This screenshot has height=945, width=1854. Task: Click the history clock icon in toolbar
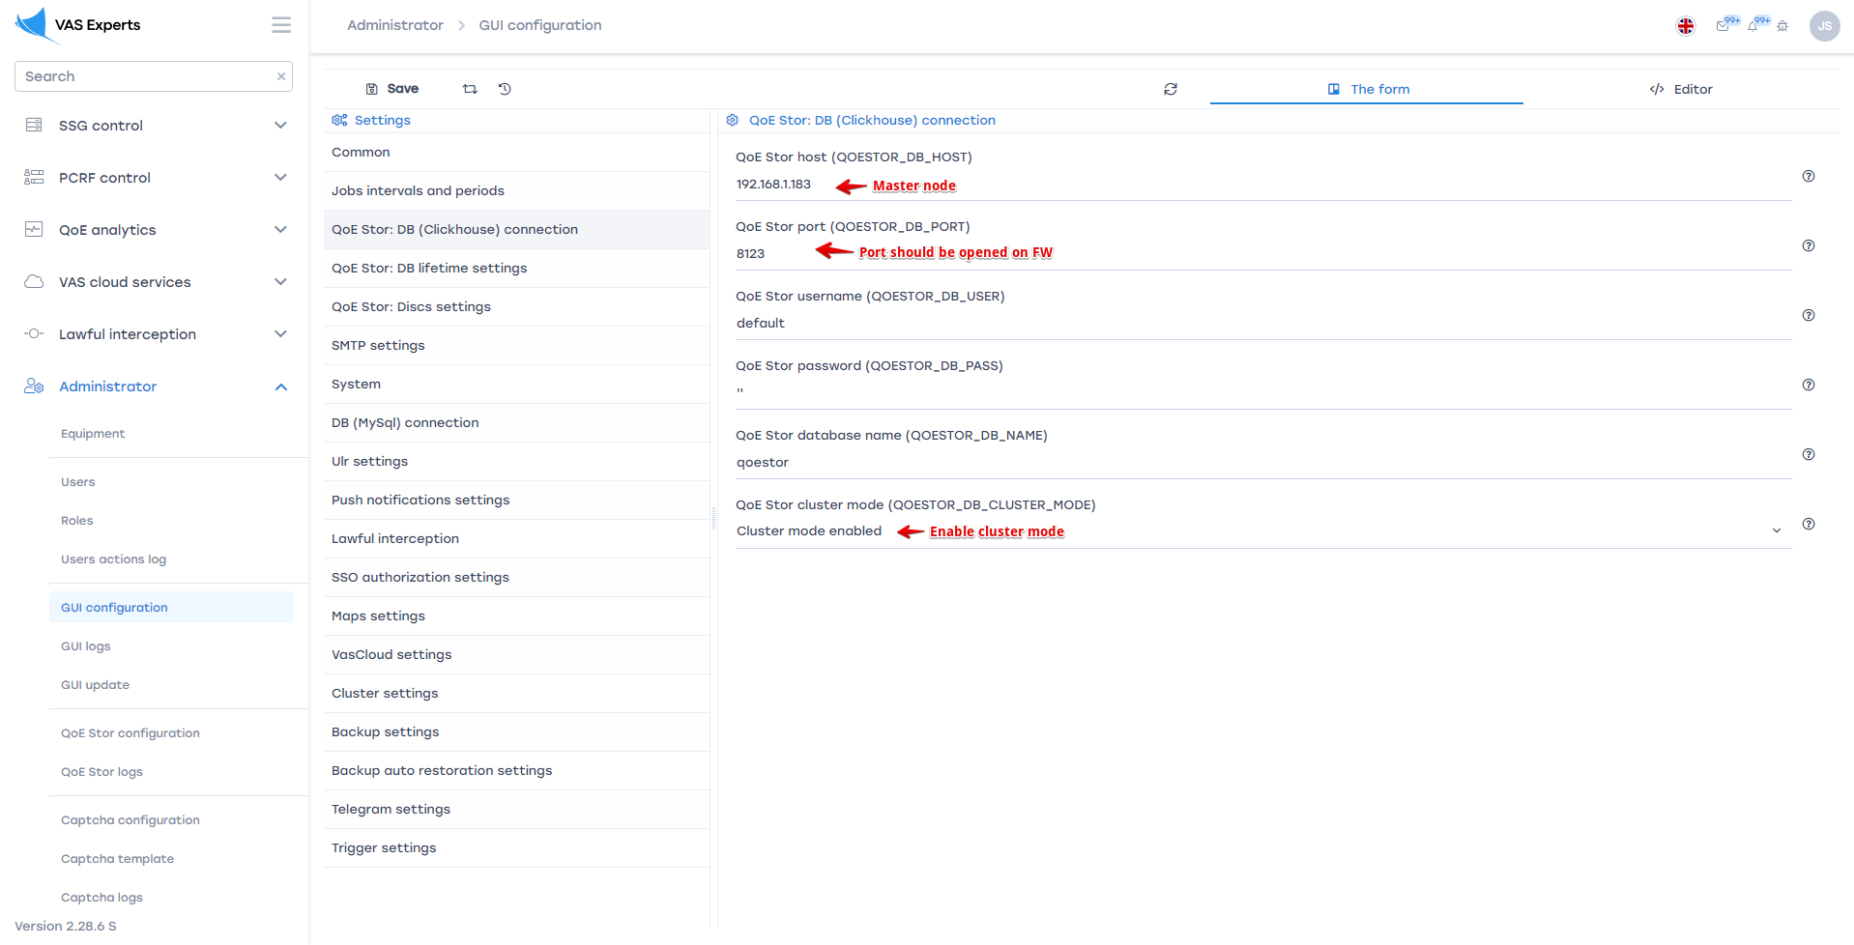coord(505,89)
